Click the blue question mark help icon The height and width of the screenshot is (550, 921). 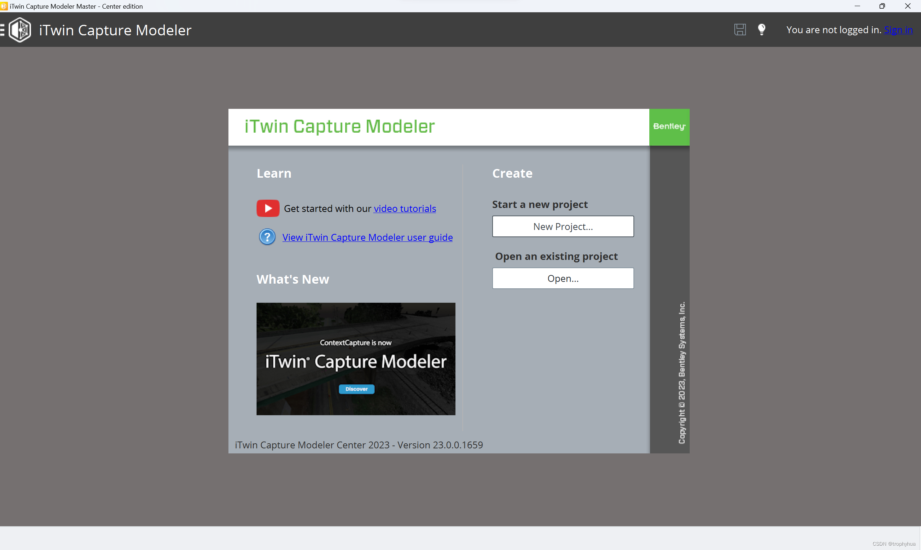coord(267,237)
